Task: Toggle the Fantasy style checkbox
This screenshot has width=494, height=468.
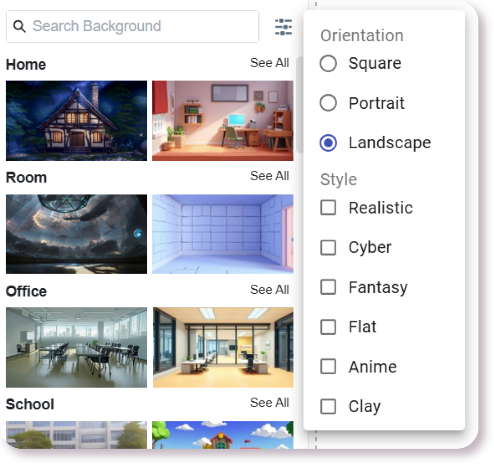Action: 329,287
